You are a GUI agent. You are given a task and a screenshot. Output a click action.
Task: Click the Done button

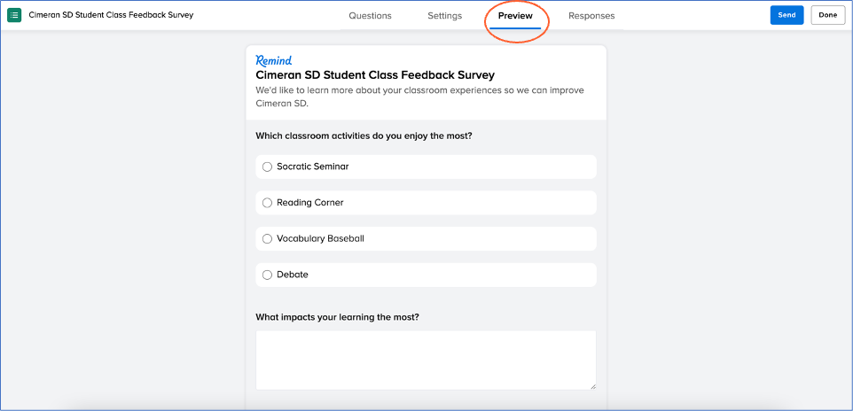[x=827, y=16]
